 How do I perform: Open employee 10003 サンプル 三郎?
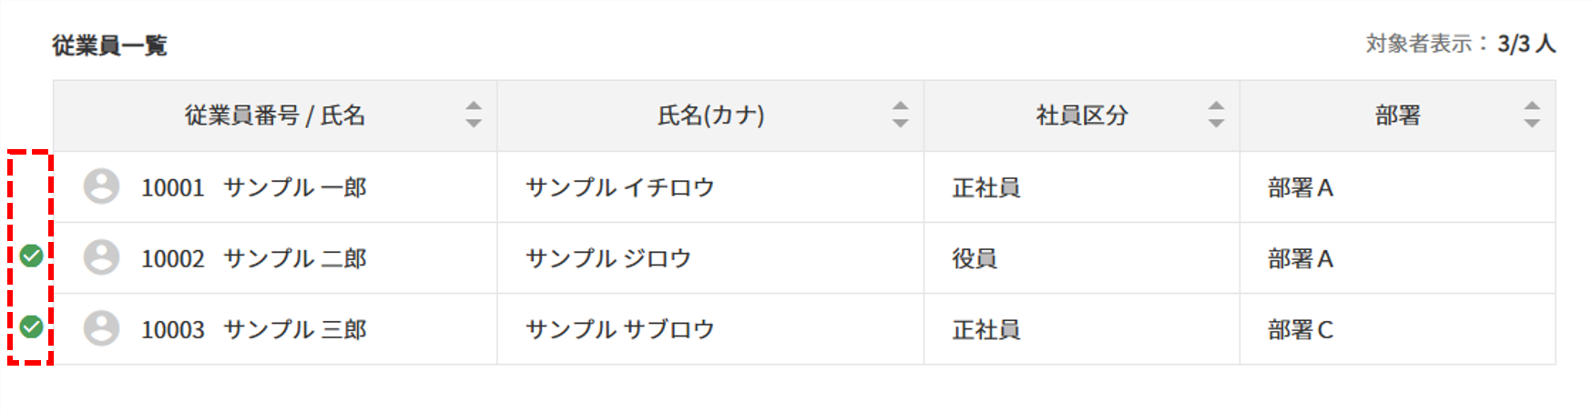pyautogui.click(x=254, y=329)
